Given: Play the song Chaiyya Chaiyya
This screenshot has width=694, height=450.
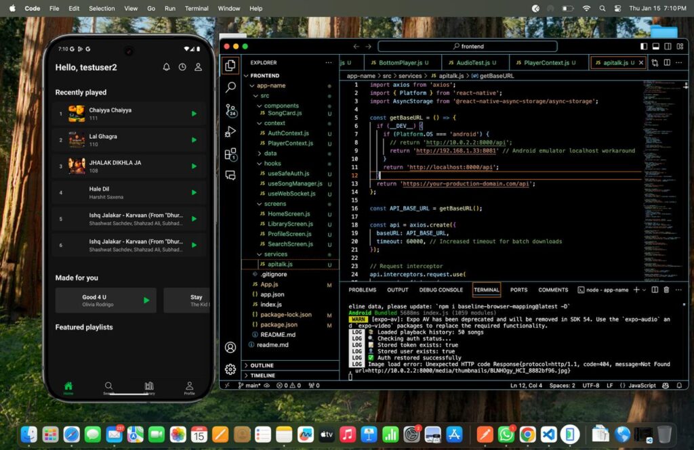Looking at the screenshot, I should pyautogui.click(x=194, y=114).
